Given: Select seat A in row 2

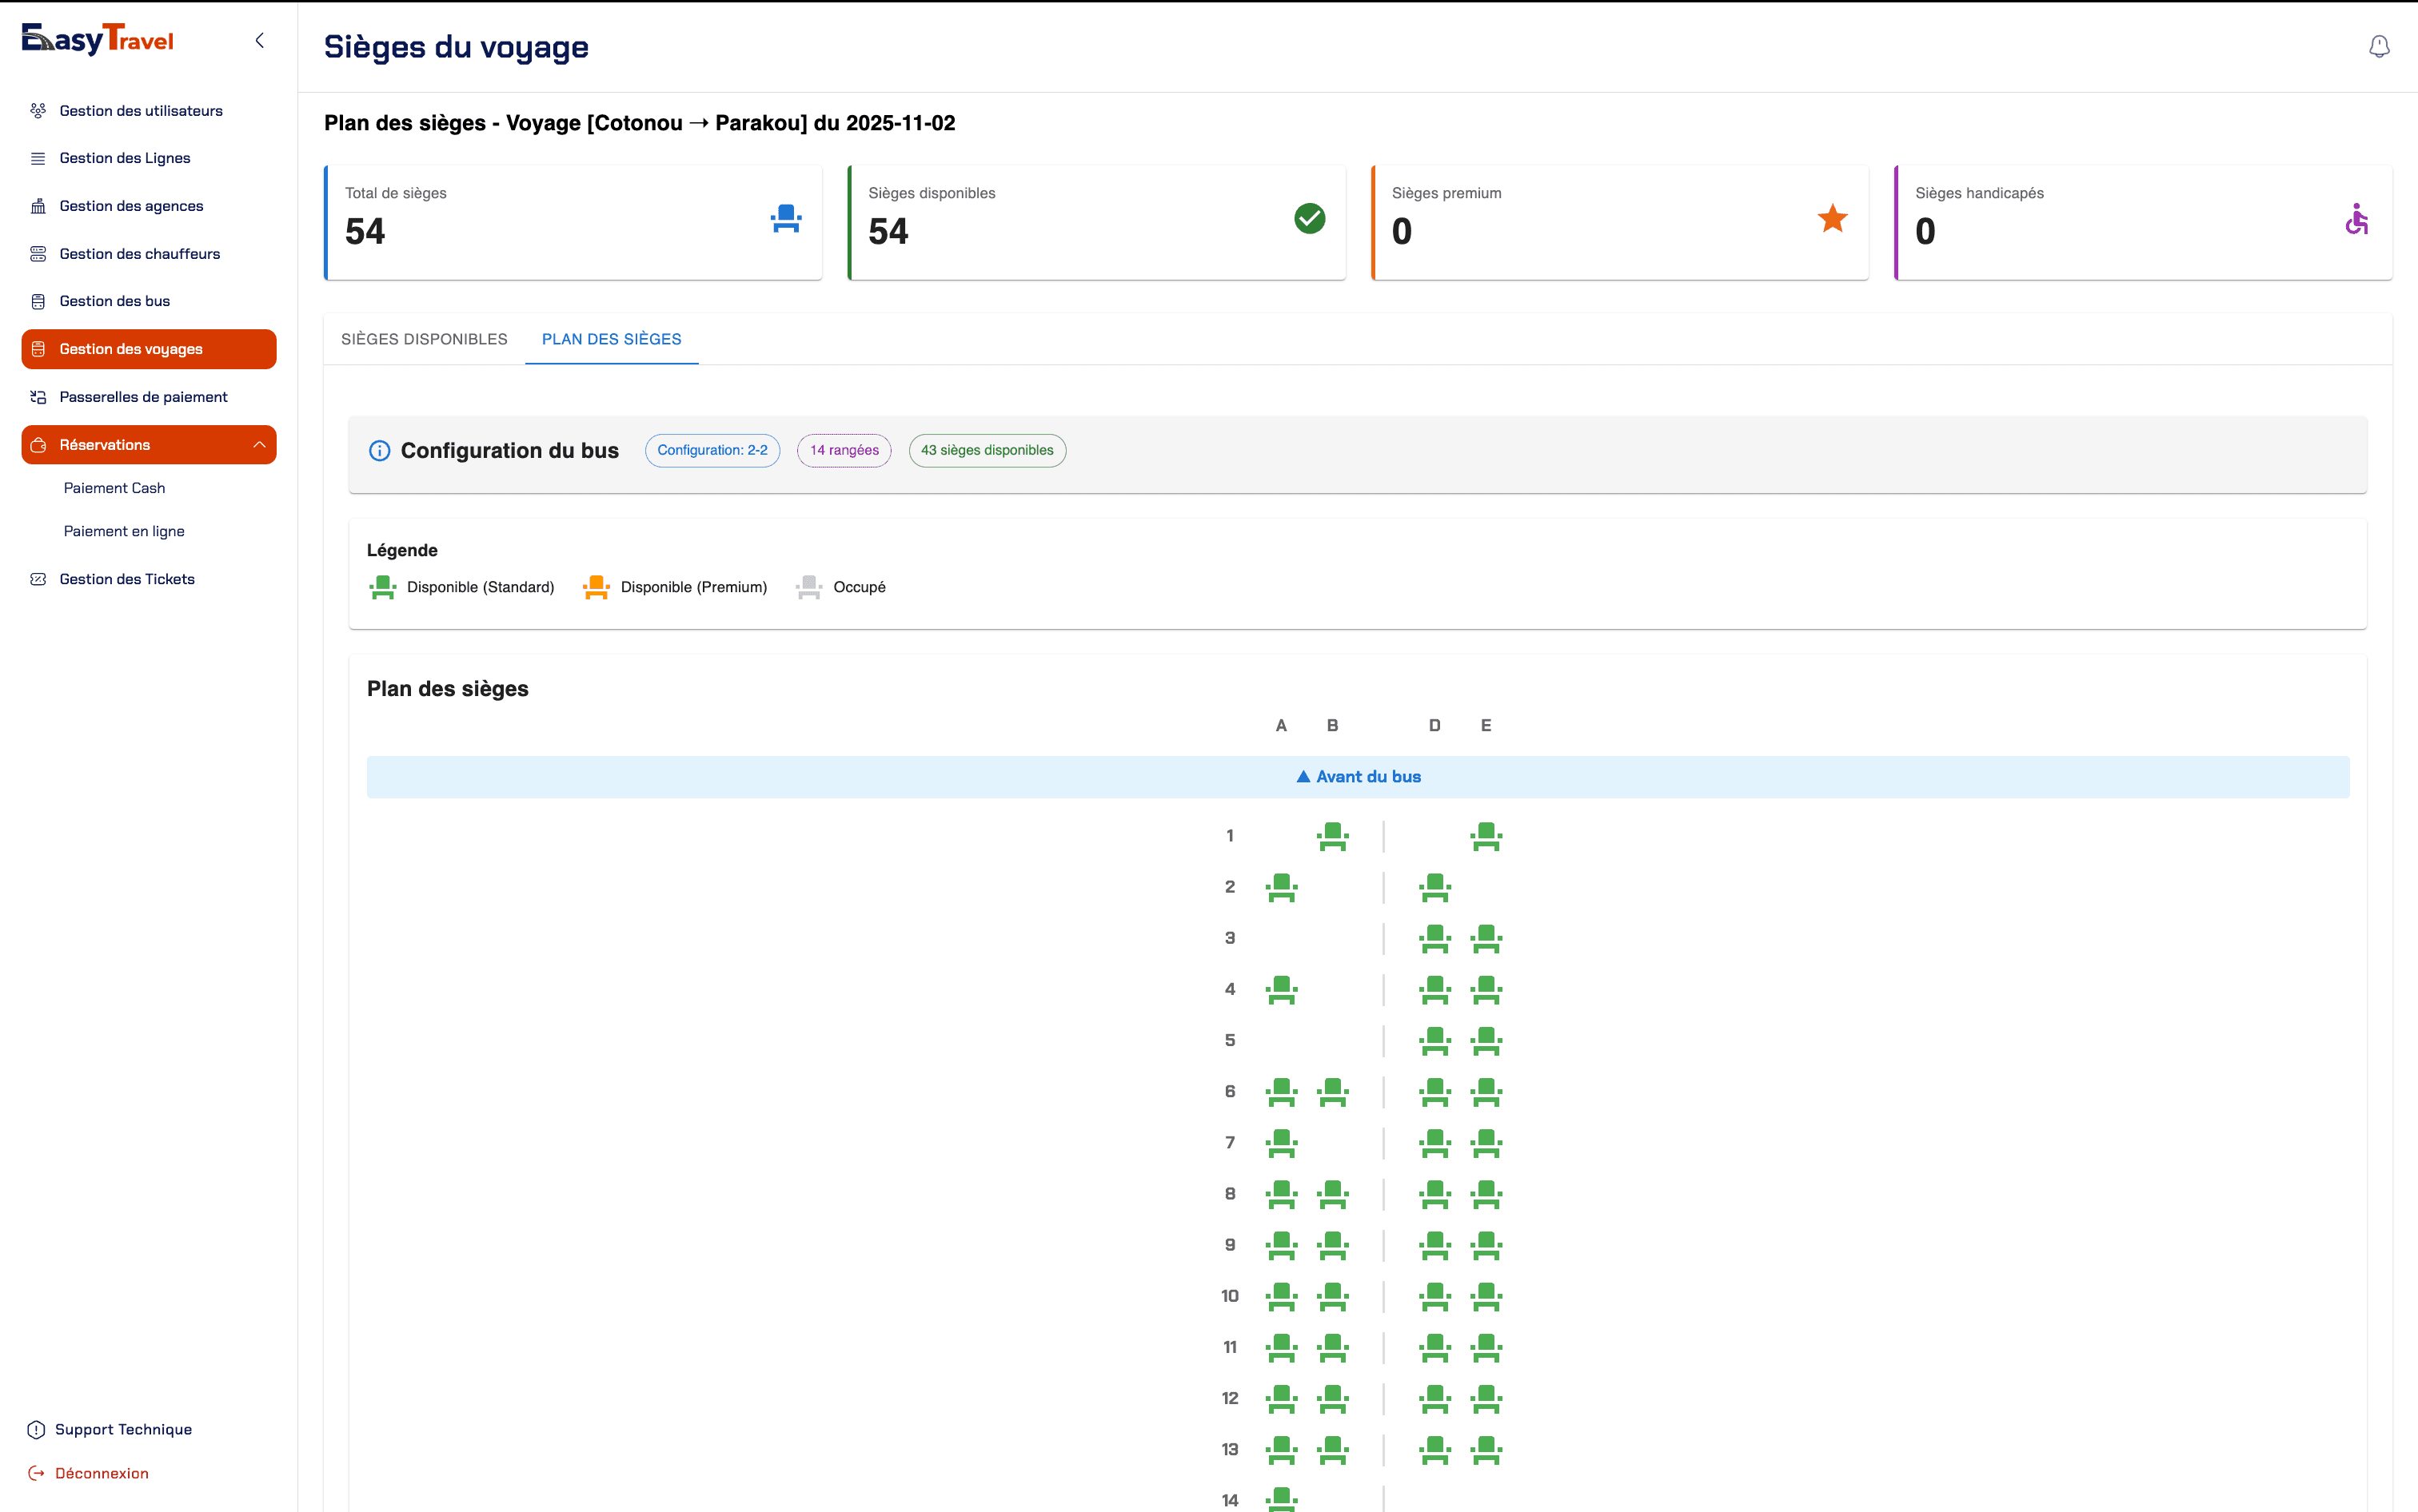Looking at the screenshot, I should [1282, 887].
